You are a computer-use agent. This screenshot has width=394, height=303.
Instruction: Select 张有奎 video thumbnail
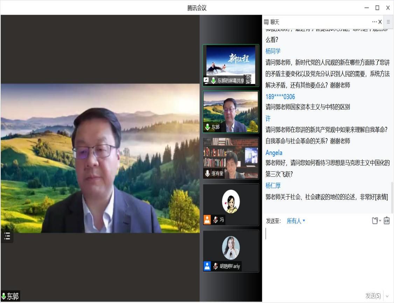pos(231,158)
